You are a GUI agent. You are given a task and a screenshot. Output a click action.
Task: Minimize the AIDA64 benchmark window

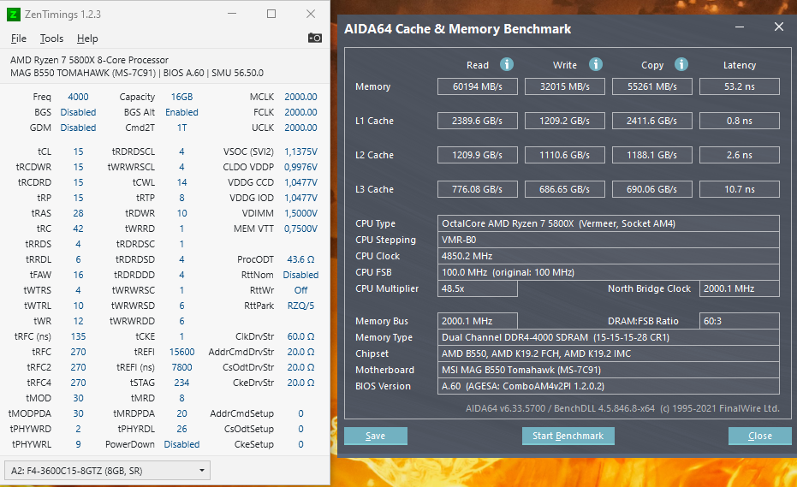coord(740,27)
